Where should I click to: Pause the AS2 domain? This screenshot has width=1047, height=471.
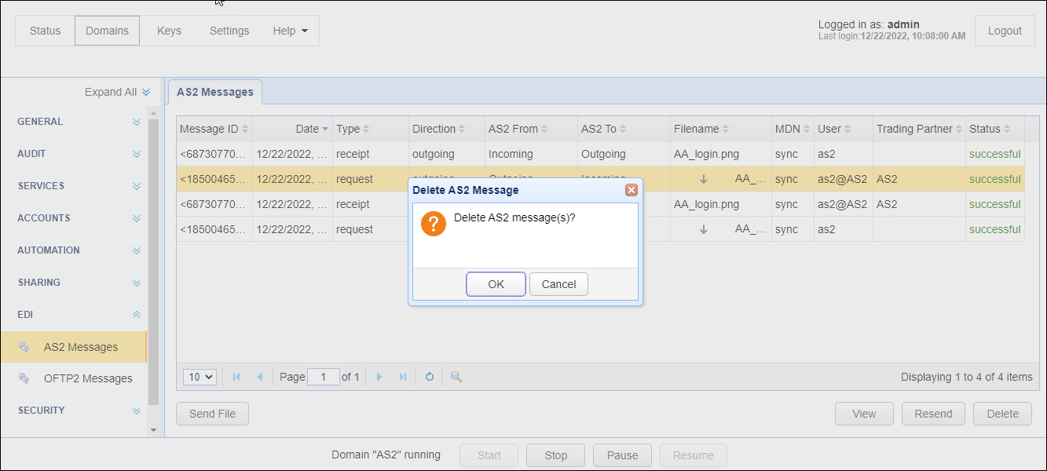coord(622,455)
